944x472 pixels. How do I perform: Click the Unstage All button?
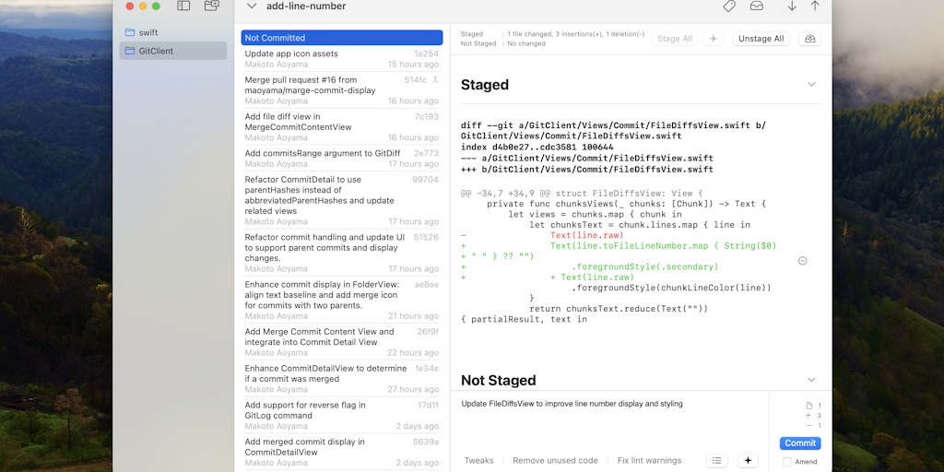click(761, 39)
